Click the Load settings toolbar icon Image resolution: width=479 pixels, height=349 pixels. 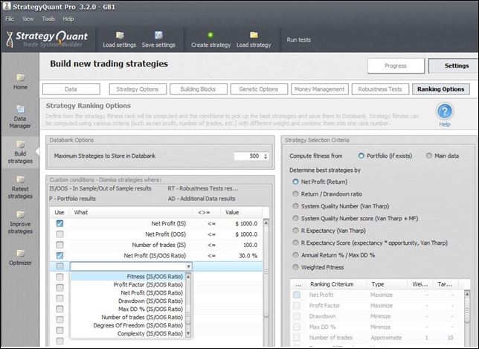(120, 35)
